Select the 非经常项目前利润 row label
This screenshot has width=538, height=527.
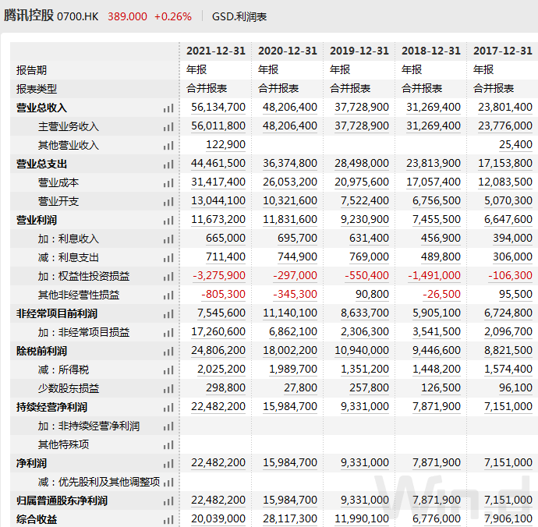click(x=57, y=313)
